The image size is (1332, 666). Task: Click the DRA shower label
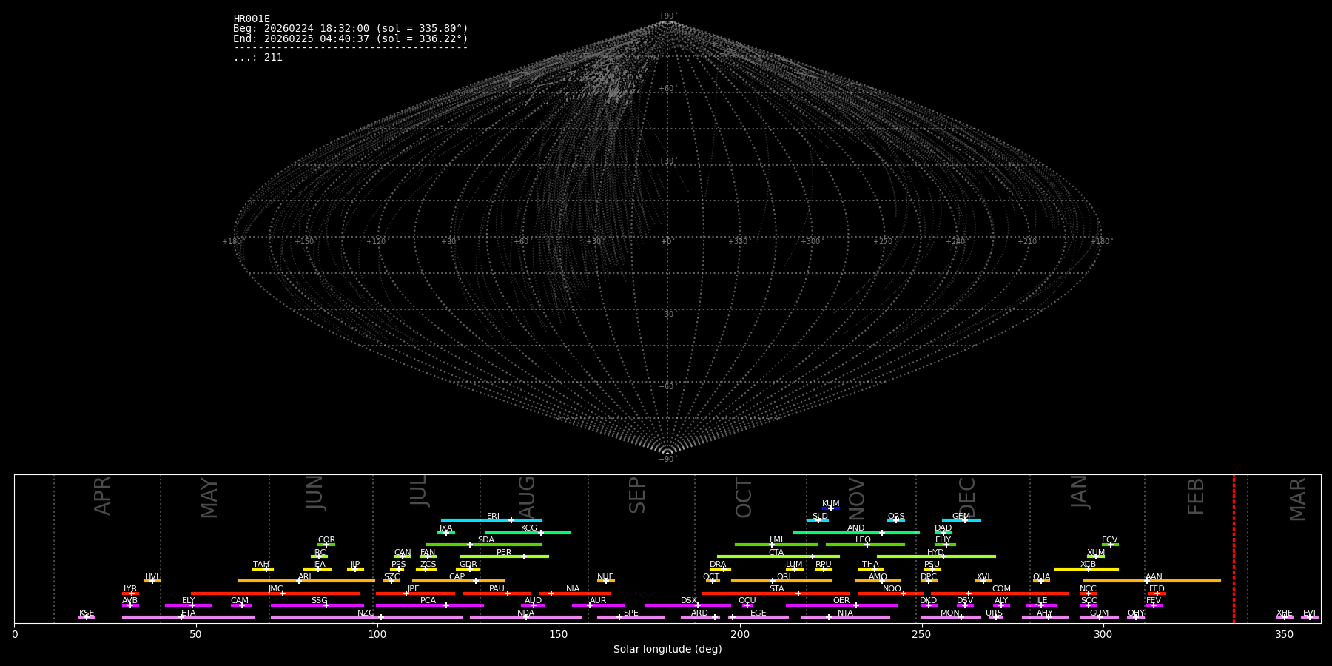point(718,565)
